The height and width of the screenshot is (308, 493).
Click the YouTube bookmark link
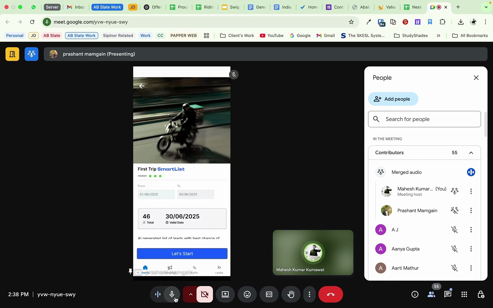click(272, 36)
